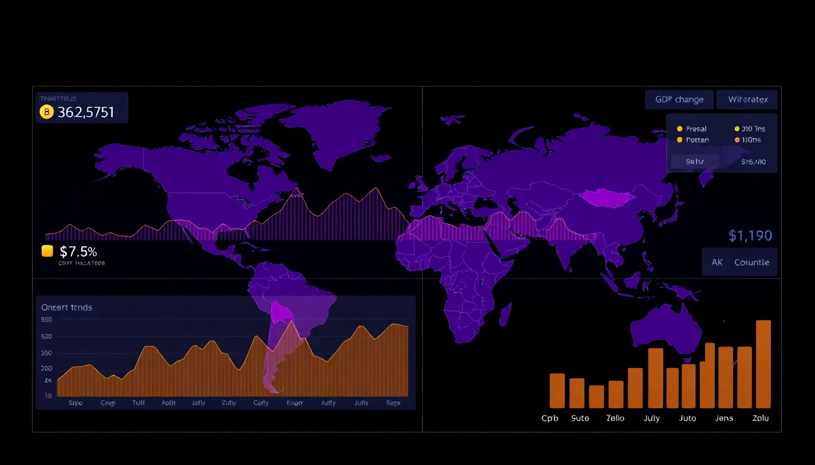Click the Sags label on the trends axis
This screenshot has height=465, width=815.
393,402
